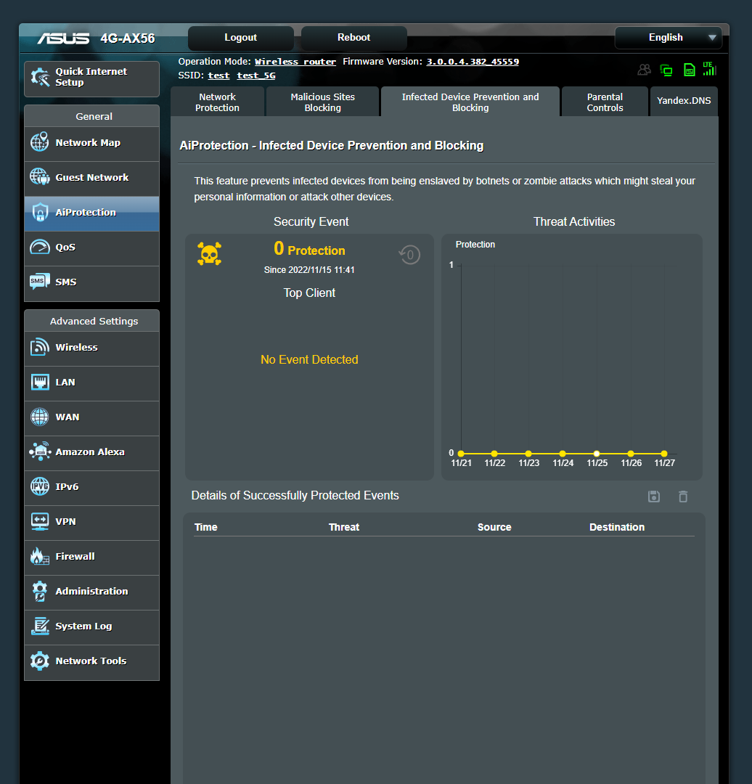Click the Time column header
Viewport: 752px width, 784px height.
(206, 527)
